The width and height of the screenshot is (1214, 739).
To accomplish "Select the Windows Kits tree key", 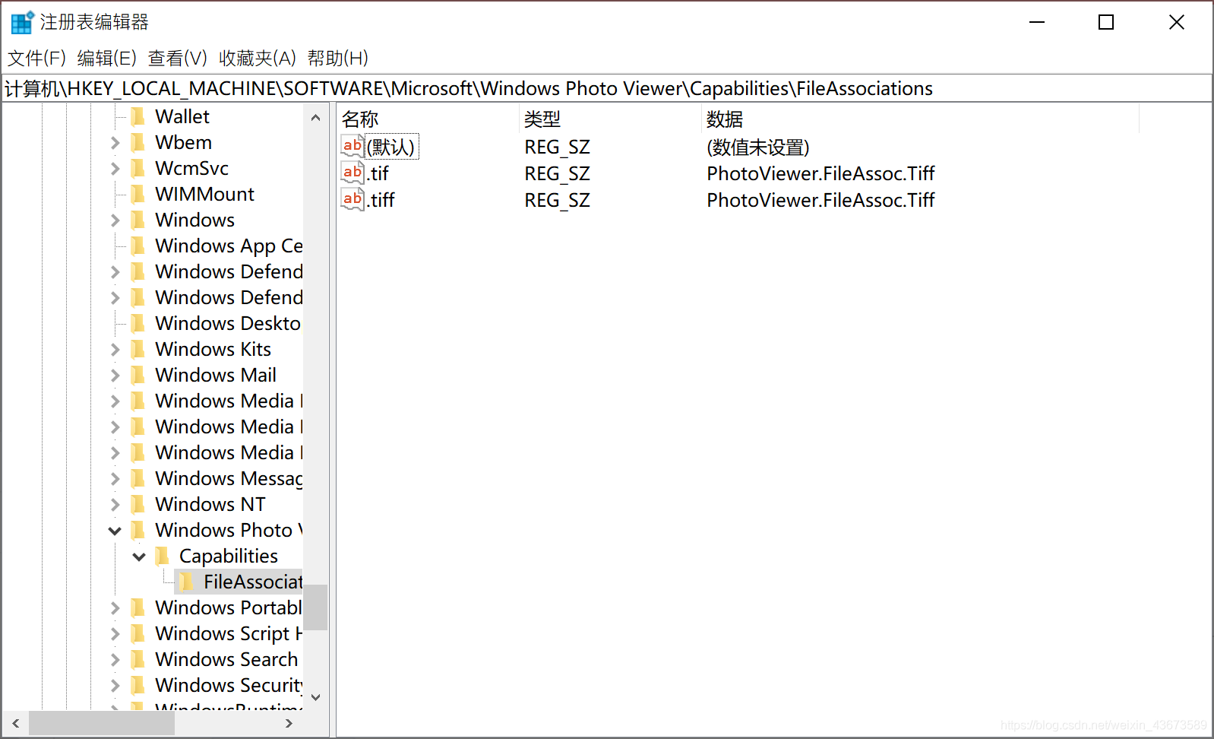I will pos(213,349).
